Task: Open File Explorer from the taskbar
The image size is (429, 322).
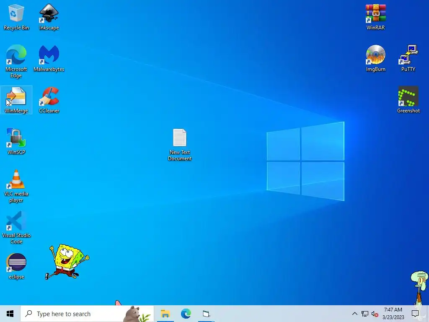Action: pyautogui.click(x=165, y=314)
